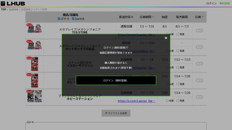
Task: Open the TCG STORE product thumbnail
Action: [x=35, y=28]
